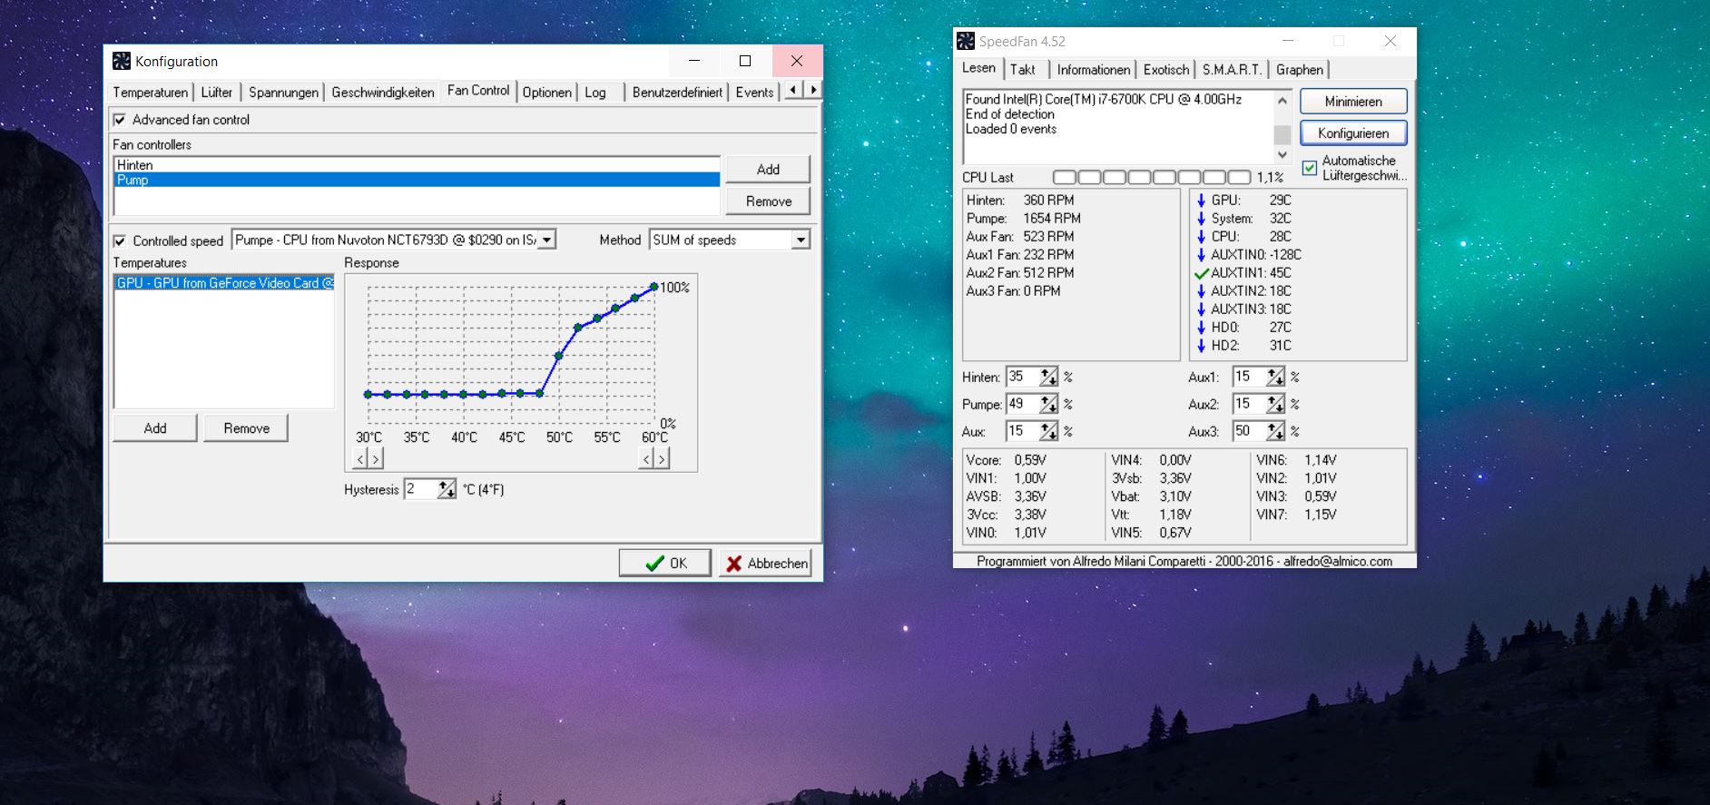The image size is (1710, 805).
Task: Click Pumpe percentage input field
Action: pos(1022,404)
